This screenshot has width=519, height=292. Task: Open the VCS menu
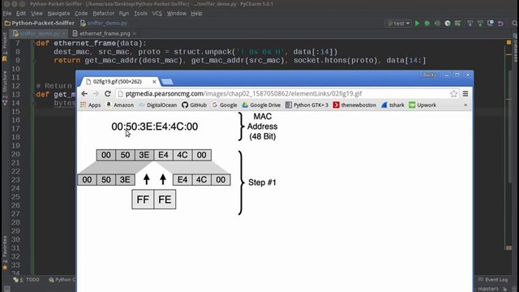pyautogui.click(x=157, y=13)
